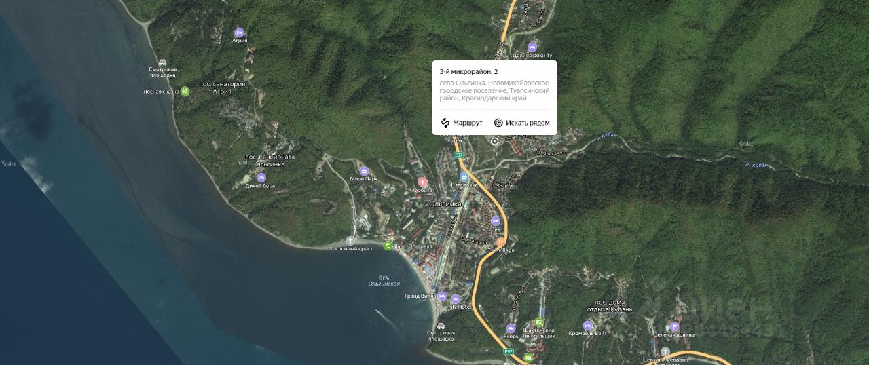The width and height of the screenshot is (869, 365).
Task: Select the Дикий берег hotel icon
Action: (x=261, y=178)
